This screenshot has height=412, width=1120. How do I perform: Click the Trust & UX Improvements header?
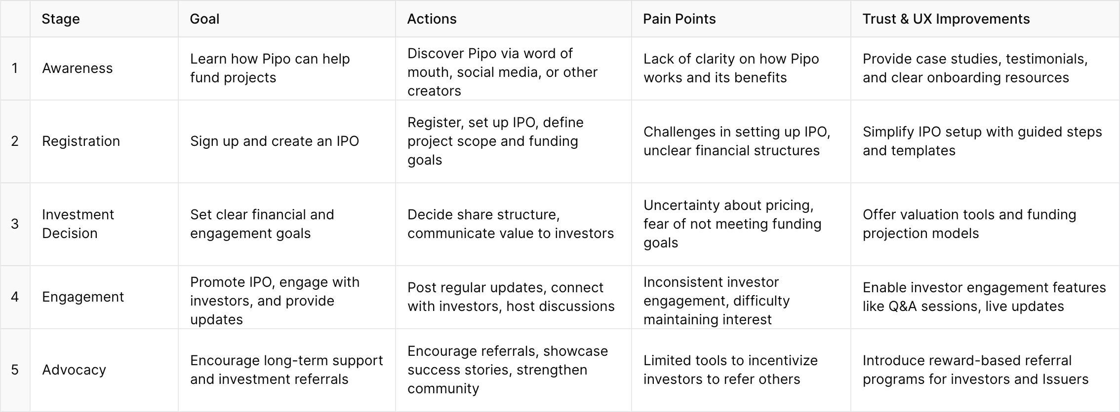coord(985,19)
